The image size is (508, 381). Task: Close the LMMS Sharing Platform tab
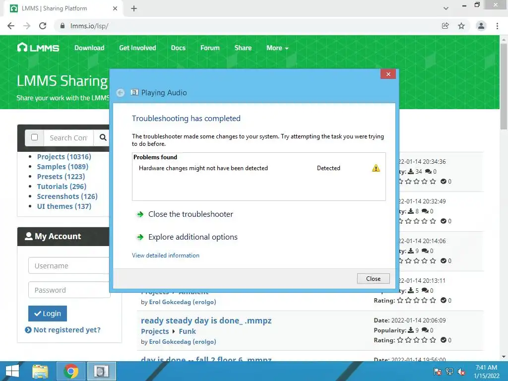click(115, 8)
